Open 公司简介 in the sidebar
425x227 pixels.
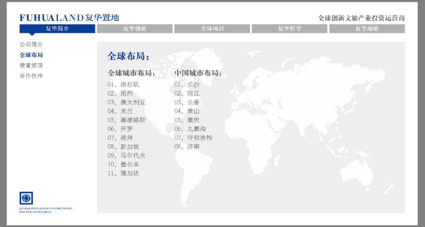pos(31,45)
